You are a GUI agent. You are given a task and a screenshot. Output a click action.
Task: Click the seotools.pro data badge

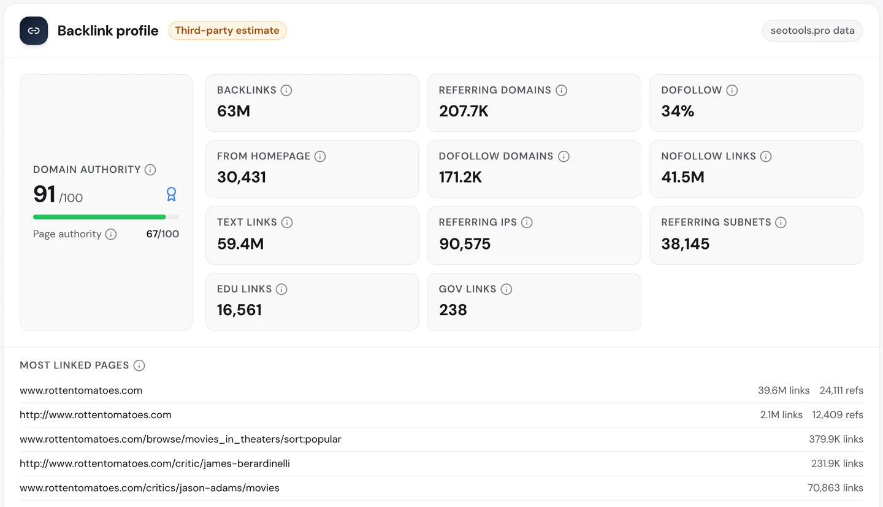[812, 31]
